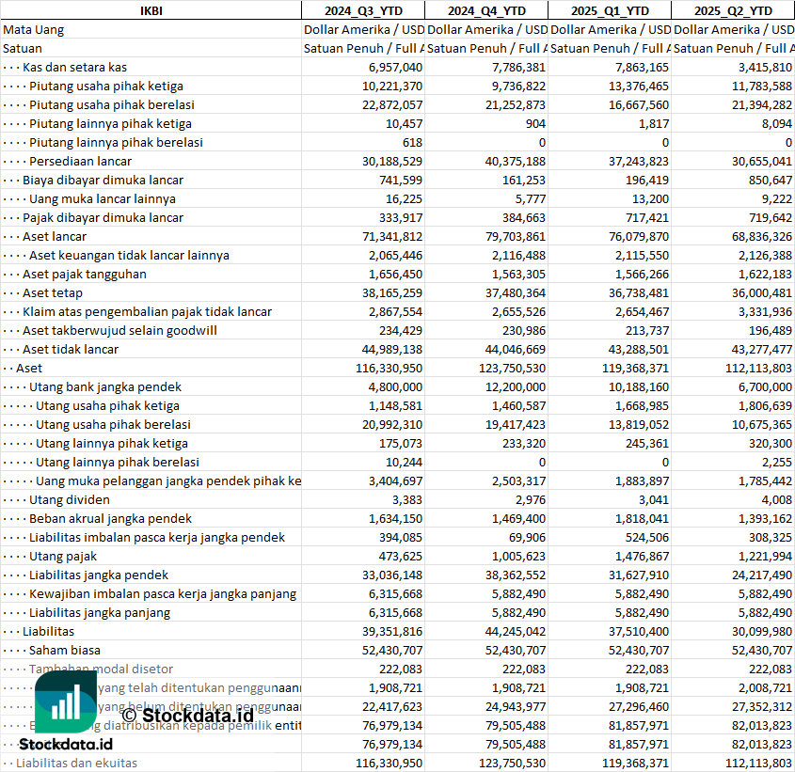Viewport: 795px width, 772px height.
Task: Click Liabilitas jangka panjang label
Action: 100,612
